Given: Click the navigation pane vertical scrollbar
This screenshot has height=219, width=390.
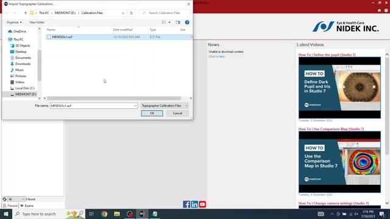Looking at the screenshot, I should [39, 65].
